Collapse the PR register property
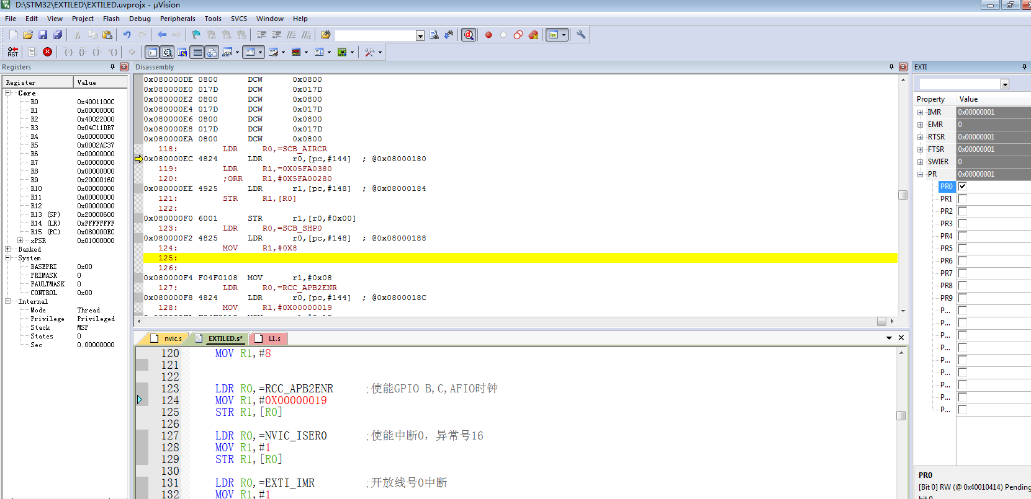Viewport: 1031px width, 499px height. click(x=920, y=174)
